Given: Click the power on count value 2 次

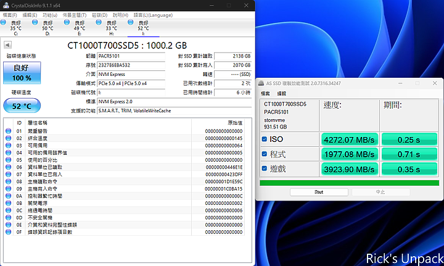Looking at the screenshot, I should click(233, 83).
